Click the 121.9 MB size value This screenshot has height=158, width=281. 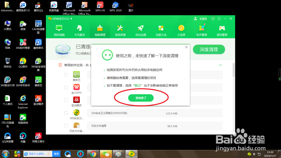(171, 114)
